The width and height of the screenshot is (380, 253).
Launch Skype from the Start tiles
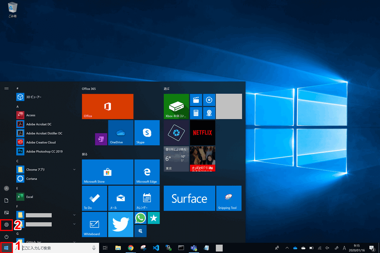pyautogui.click(x=147, y=132)
